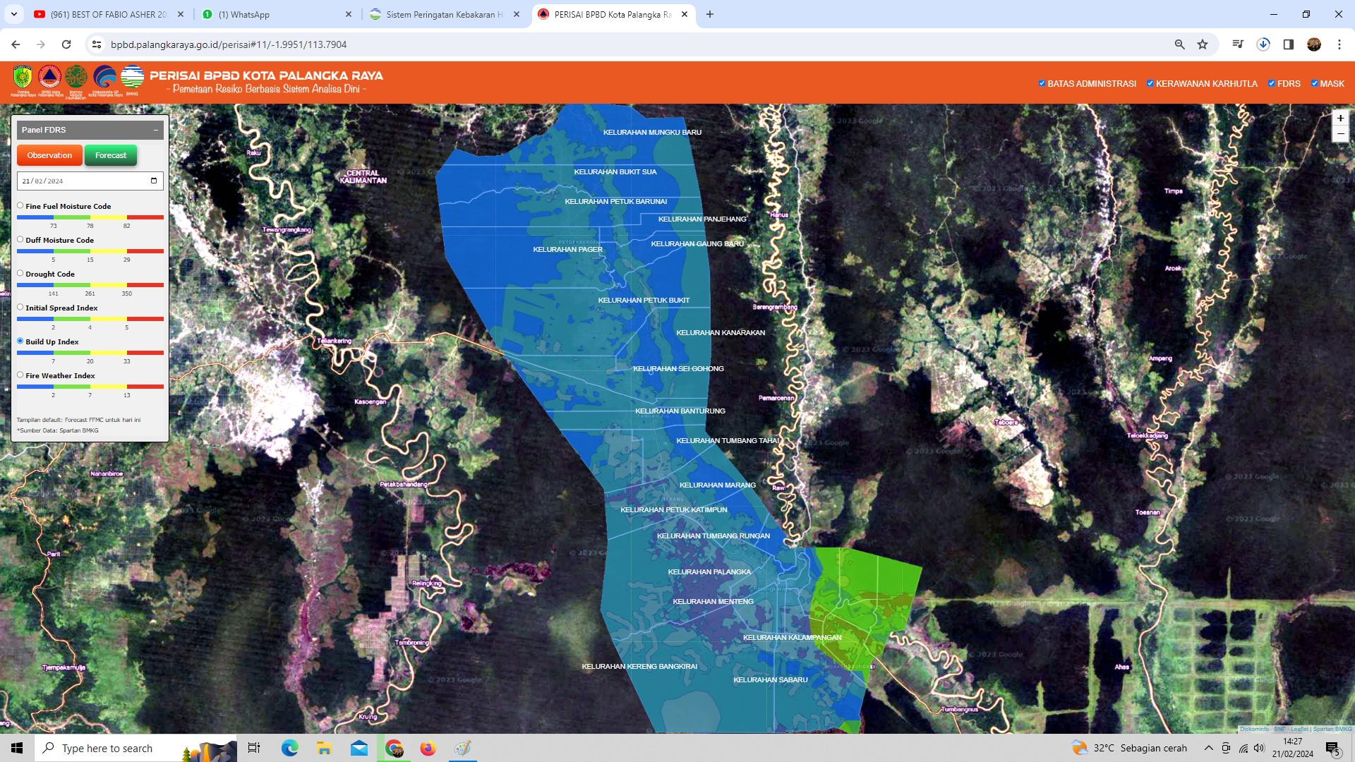Click the KELURAHAN PETUK BUKIT map label
The image size is (1355, 762).
644,301
